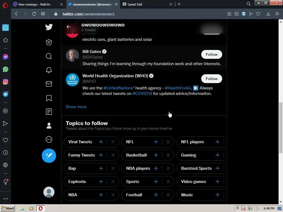This screenshot has height=212, width=283.
Task: Click Show more link
Action: click(x=76, y=107)
